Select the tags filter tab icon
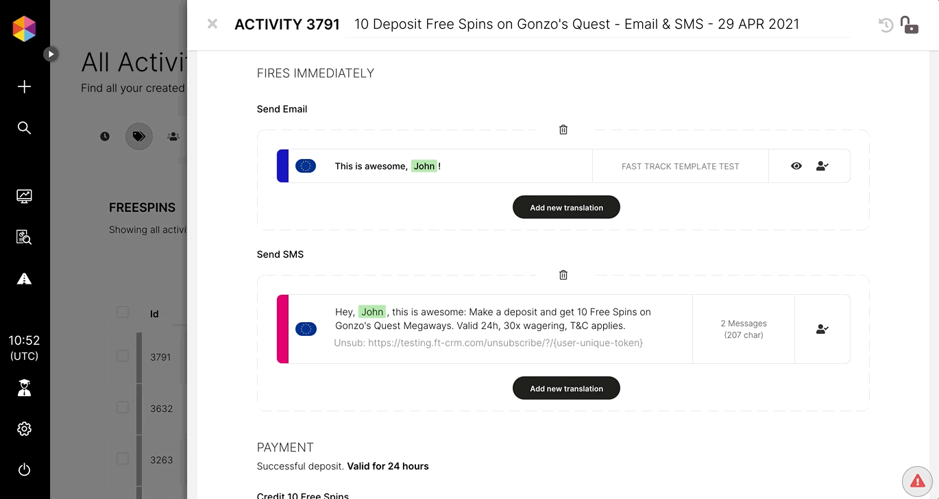This screenshot has width=939, height=499. click(138, 136)
